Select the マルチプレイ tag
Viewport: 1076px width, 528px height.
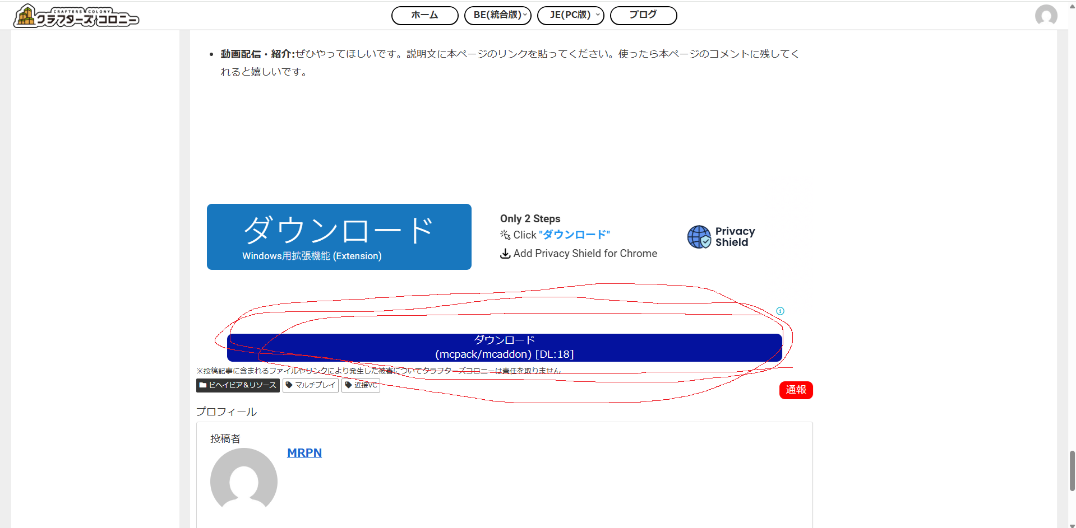pyautogui.click(x=311, y=385)
